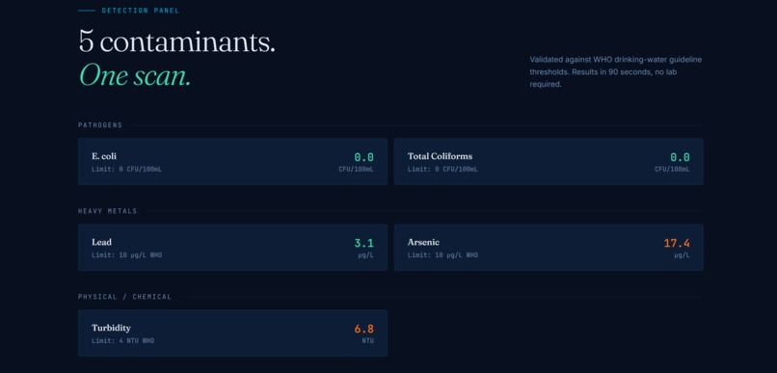
Task: Open the Lead result card
Action: tap(232, 247)
